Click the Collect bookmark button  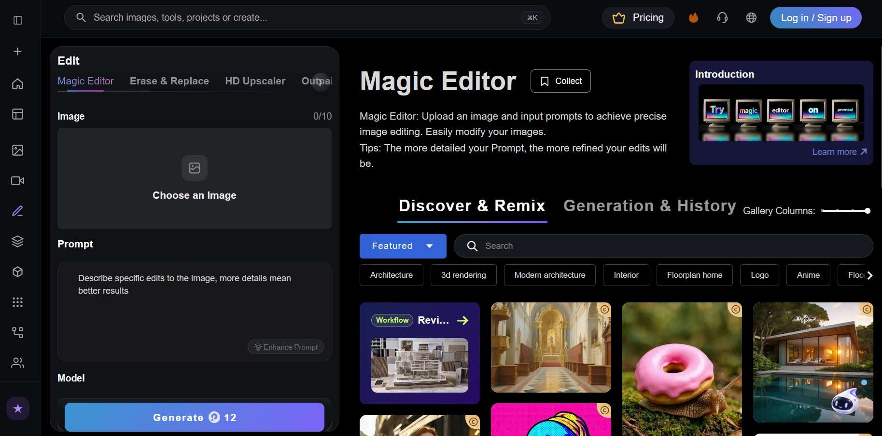pyautogui.click(x=560, y=81)
